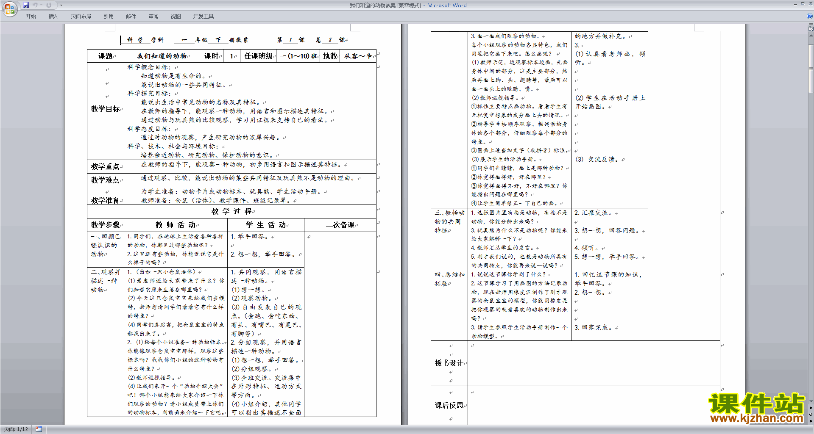This screenshot has width=814, height=434.
Task: Click the 二次备课 column header
Action: (x=340, y=225)
